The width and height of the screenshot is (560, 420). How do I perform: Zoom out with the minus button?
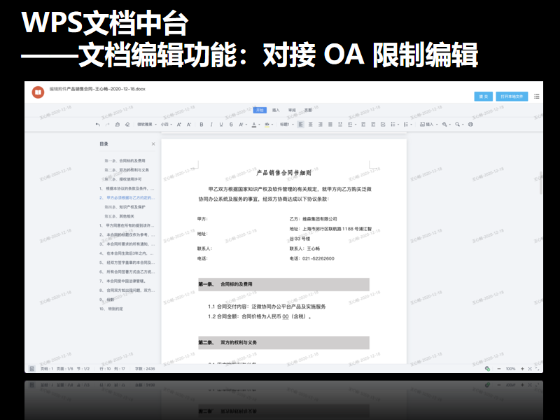(x=499, y=369)
